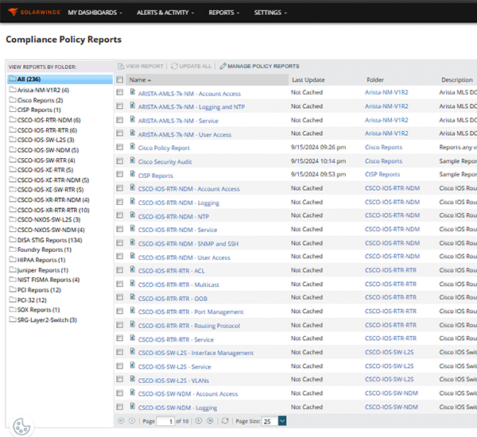Click the '9/15/2024 10:14 pm' cell
Viewport: 477px width, 437px height.
click(x=318, y=160)
